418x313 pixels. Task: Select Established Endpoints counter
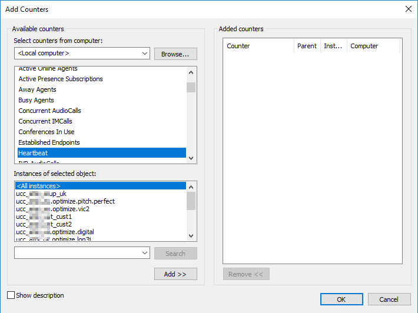pyautogui.click(x=102, y=142)
